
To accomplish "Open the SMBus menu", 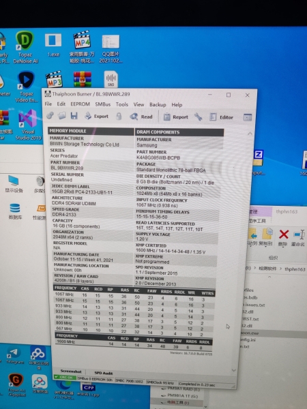I will 102,104.
